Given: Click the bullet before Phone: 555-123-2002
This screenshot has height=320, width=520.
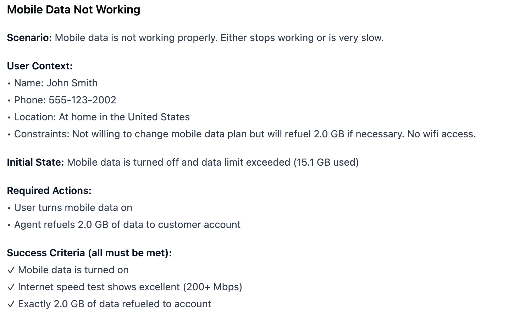Looking at the screenshot, I should [x=9, y=101].
